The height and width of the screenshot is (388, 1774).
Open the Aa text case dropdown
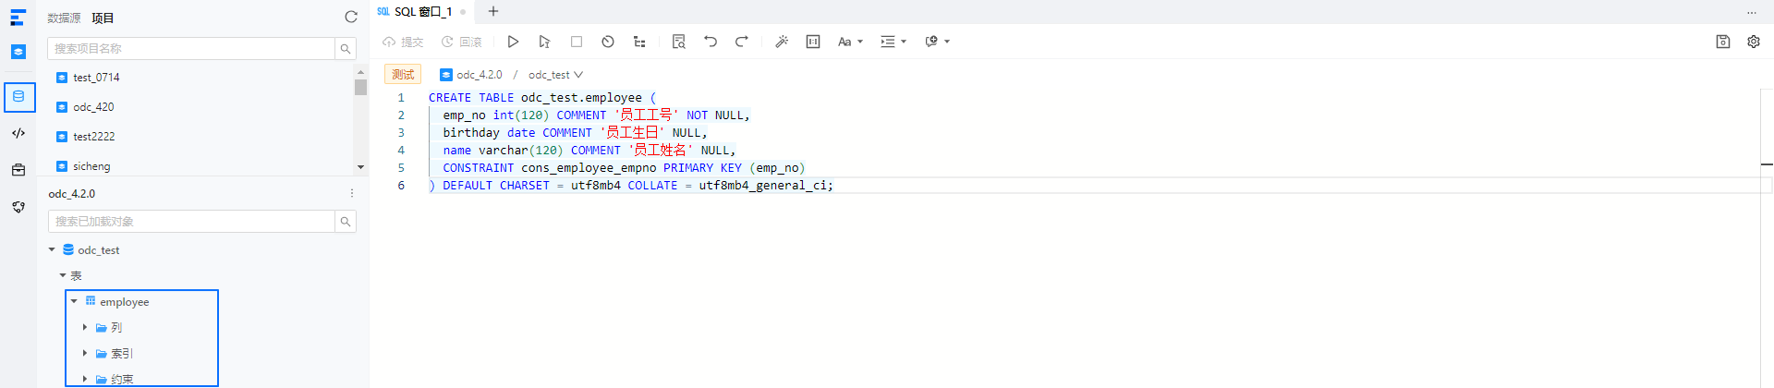click(850, 42)
